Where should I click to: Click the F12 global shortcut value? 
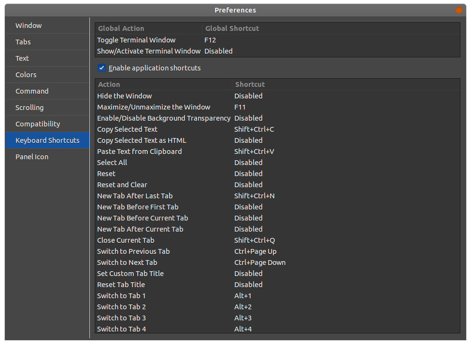[210, 40]
